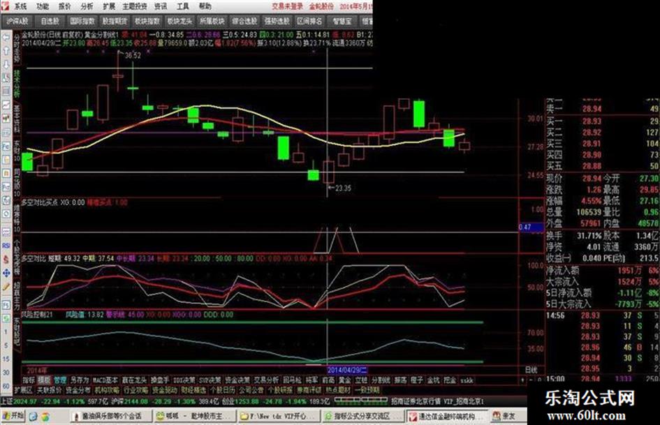Viewport: 660px width, 425px height.
Task: Click the 日线 period label below chart
Action: pyautogui.click(x=531, y=370)
